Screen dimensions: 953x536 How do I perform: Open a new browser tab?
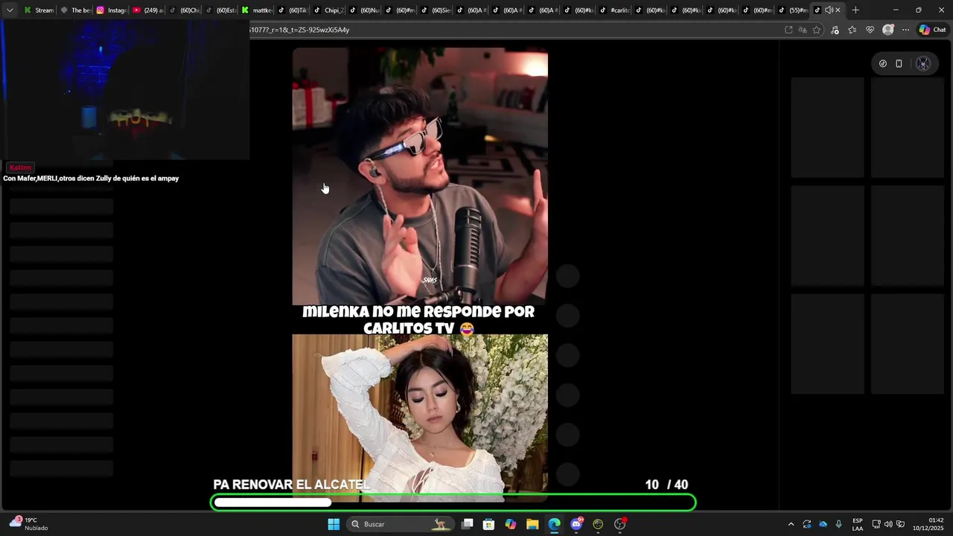[x=855, y=10]
